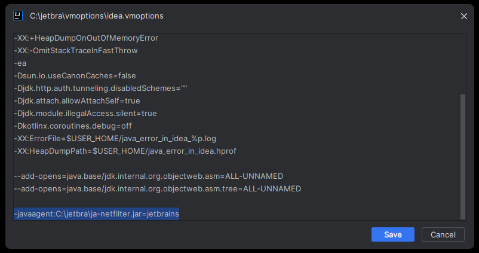
Task: Place cursor on the -ea line
Action: tap(20, 63)
